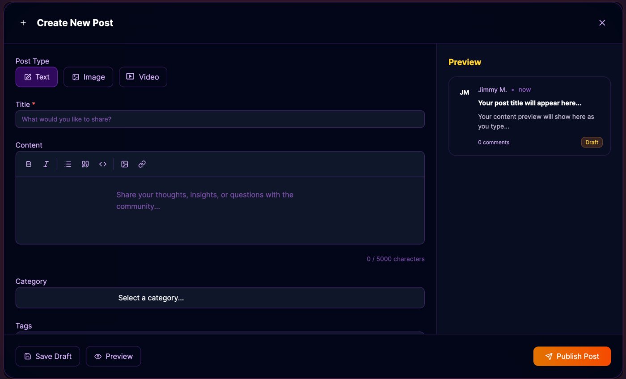The height and width of the screenshot is (379, 626).
Task: Toggle bold formatting in content toolbar
Action: [29, 164]
